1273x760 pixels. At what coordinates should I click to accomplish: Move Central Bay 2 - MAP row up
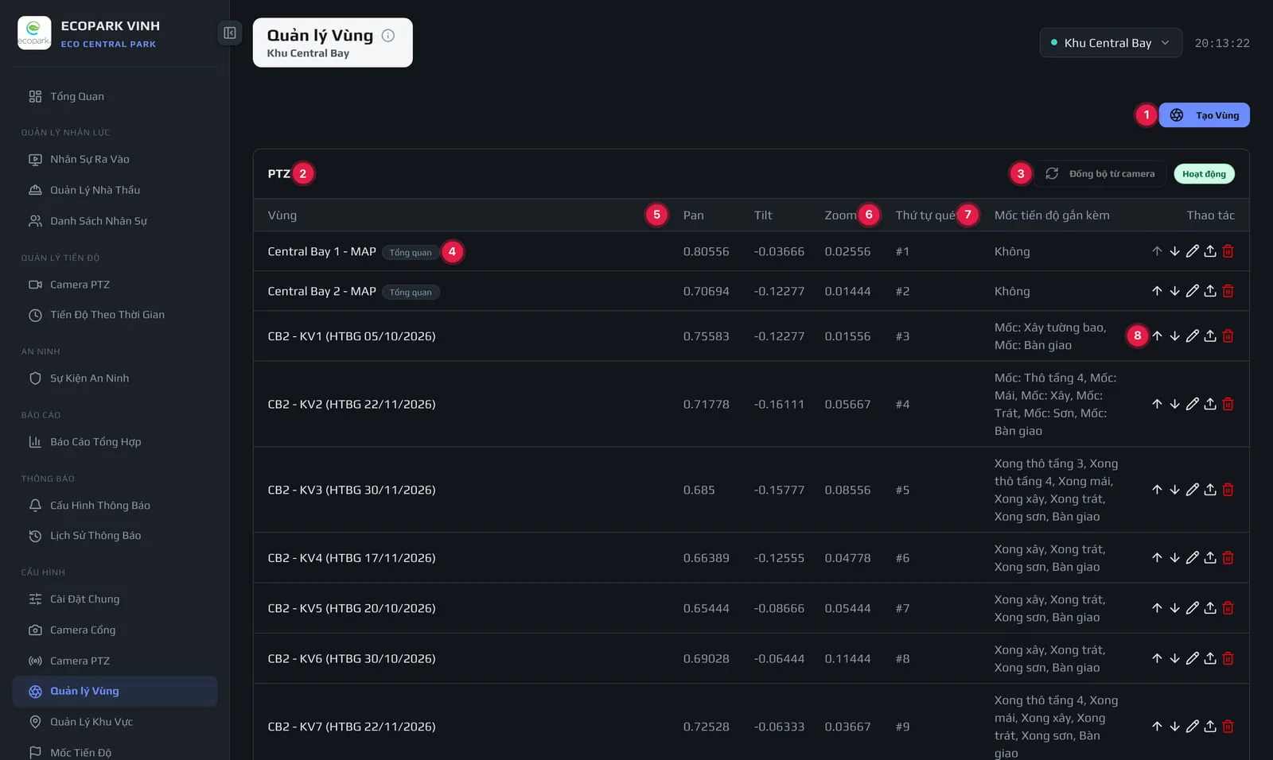click(x=1157, y=291)
